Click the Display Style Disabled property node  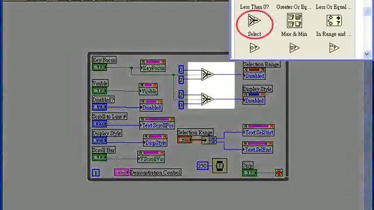tap(254, 99)
